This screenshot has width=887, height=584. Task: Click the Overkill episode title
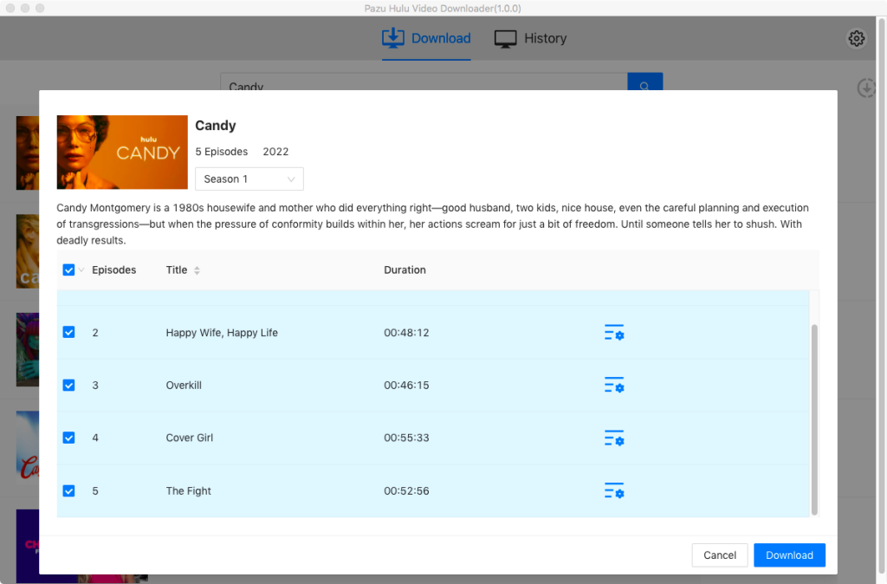point(184,386)
